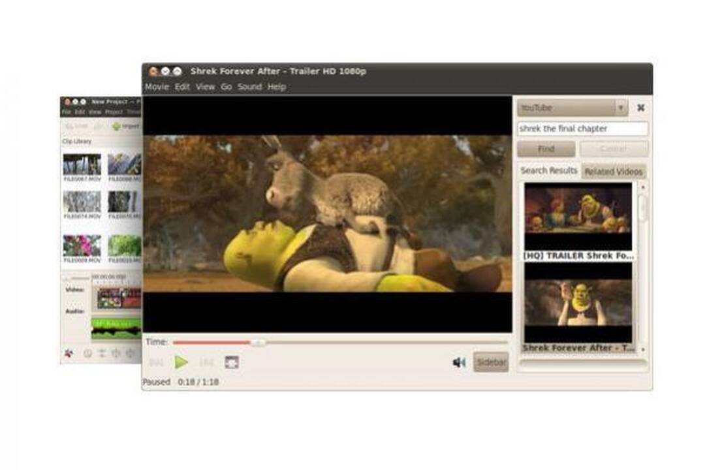Viewport: 705px width, 470px height.
Task: Maximize the Totem player window
Action: pos(177,71)
